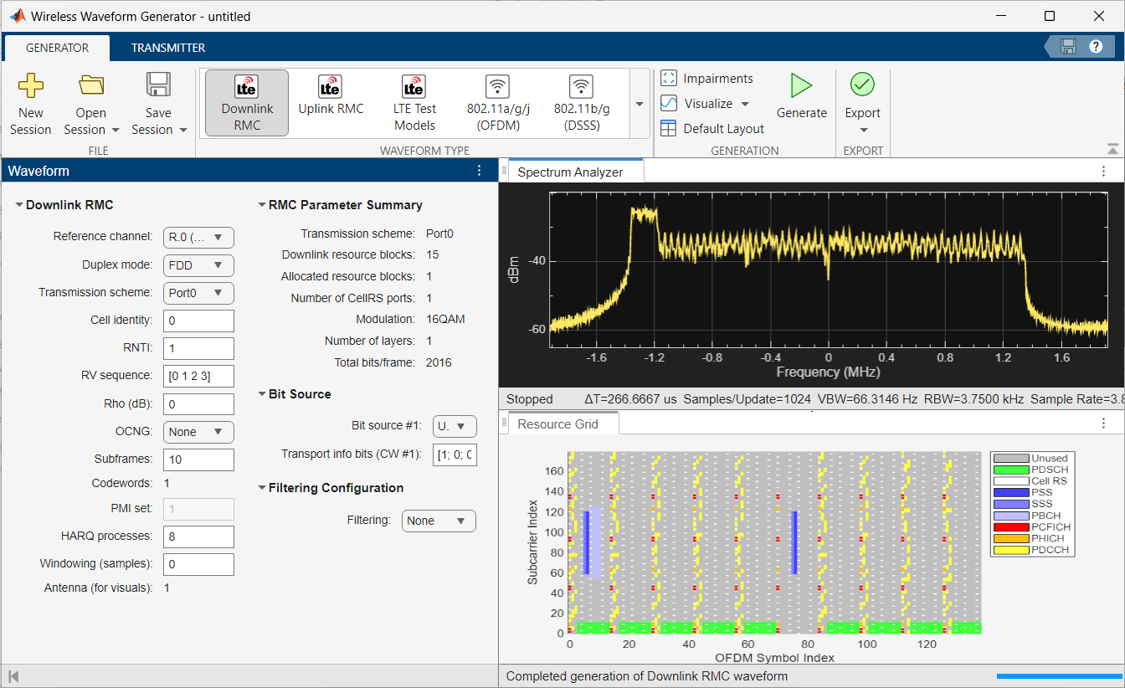This screenshot has width=1125, height=688.
Task: Switch to the TRANSMITTER tab
Action: [x=168, y=48]
